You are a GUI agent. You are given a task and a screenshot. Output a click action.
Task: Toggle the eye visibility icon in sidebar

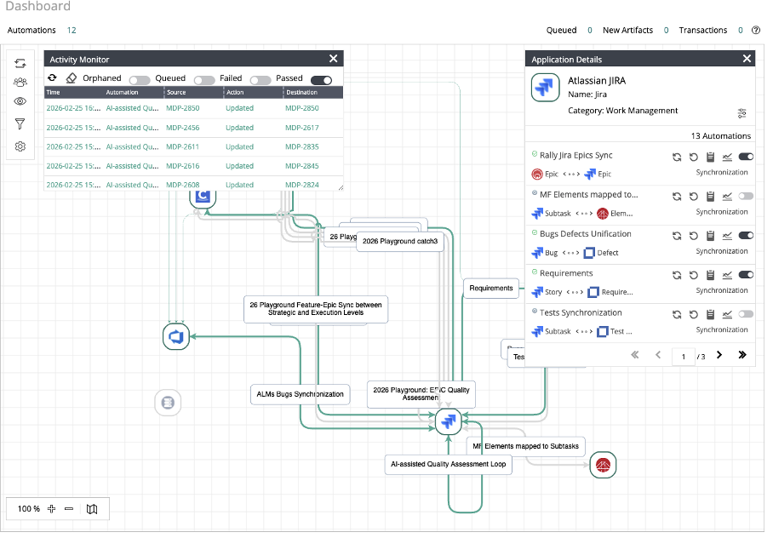coord(20,101)
